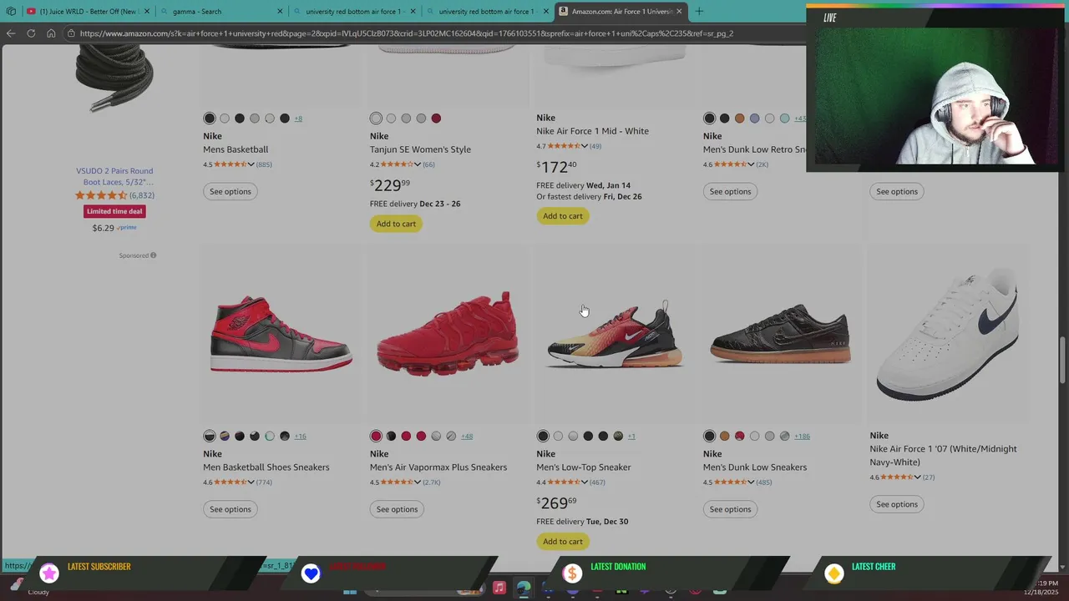Expand rating popover for Mens Basketball
This screenshot has width=1069, height=601.
pyautogui.click(x=251, y=164)
